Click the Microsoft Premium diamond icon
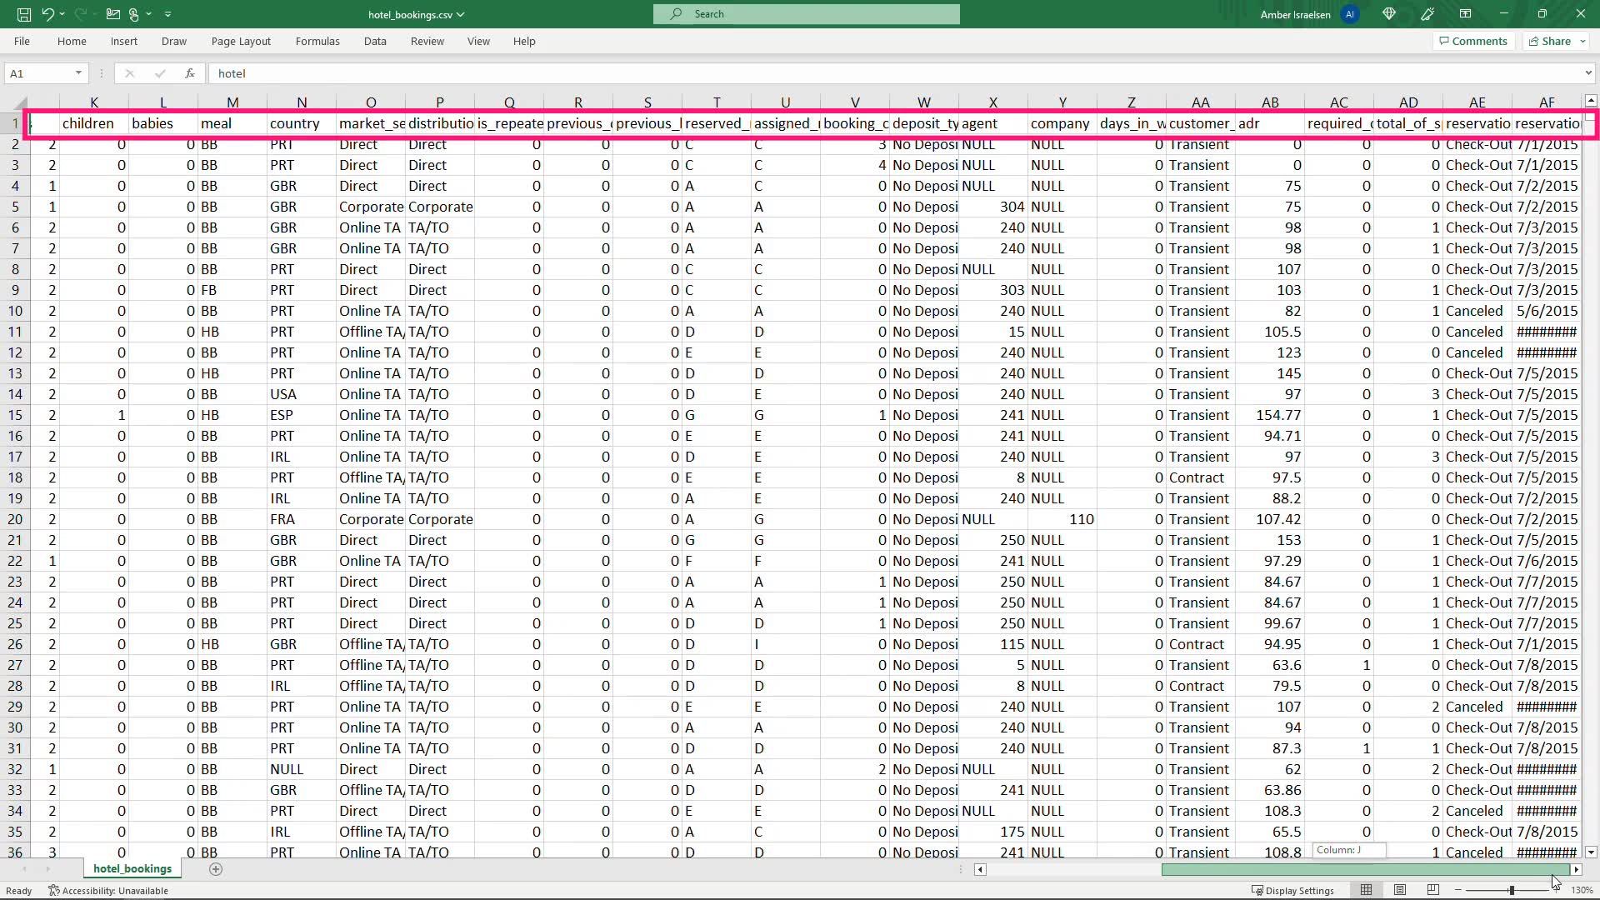Screen dimensions: 1600x900 tap(1389, 14)
